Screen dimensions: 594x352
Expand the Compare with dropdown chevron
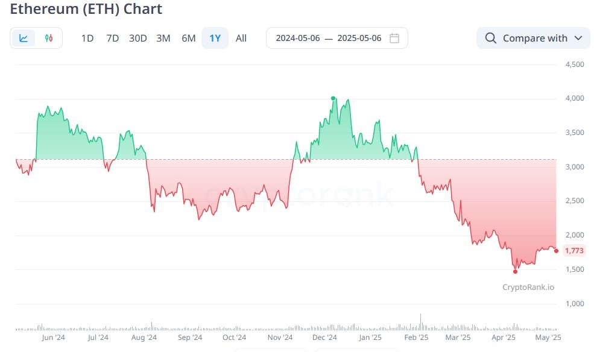[x=578, y=38]
